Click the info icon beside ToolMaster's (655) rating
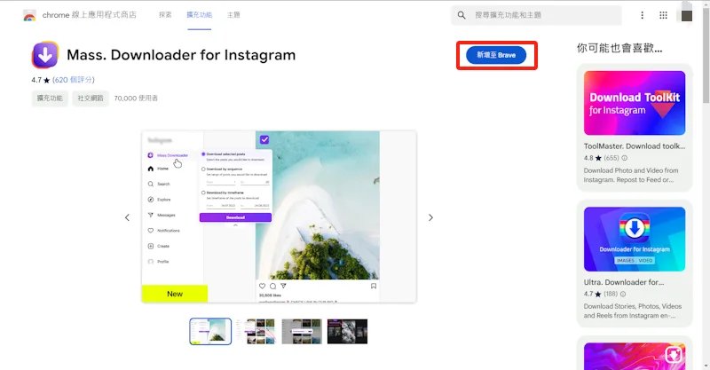This screenshot has width=710, height=370. tap(625, 158)
